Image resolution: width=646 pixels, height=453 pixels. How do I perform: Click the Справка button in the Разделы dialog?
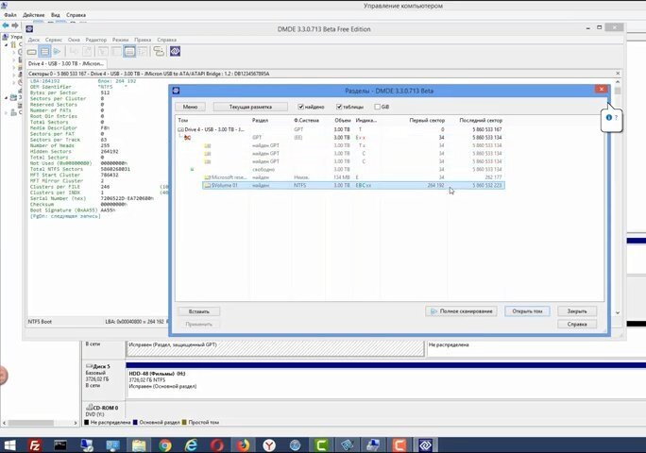[x=577, y=324]
